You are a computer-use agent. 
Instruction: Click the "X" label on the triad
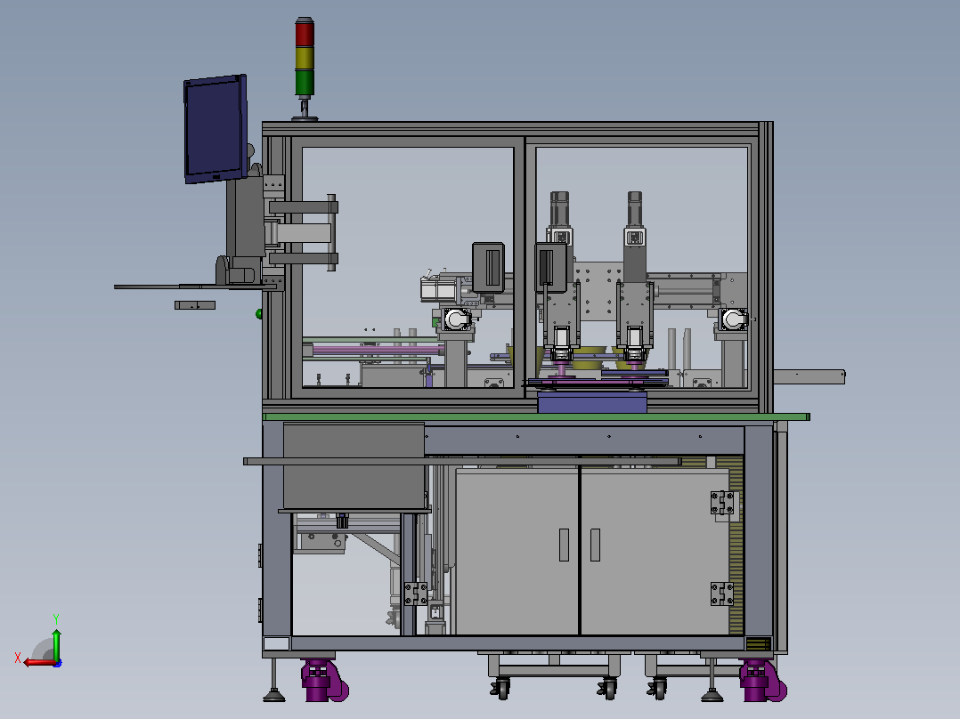[18, 658]
